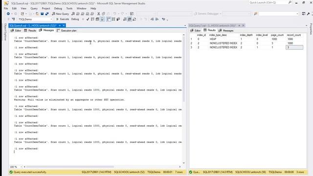Select record_count cell showing 3
The height and width of the screenshot is (176, 313).
pos(294,47)
